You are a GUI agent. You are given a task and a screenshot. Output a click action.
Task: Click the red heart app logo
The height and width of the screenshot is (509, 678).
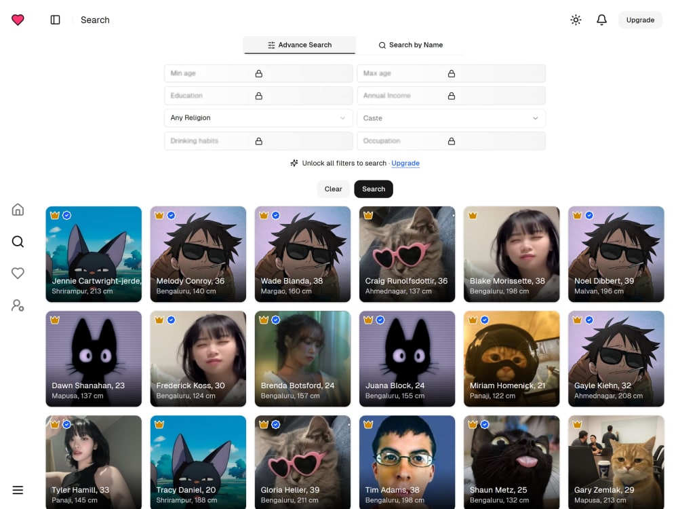pyautogui.click(x=18, y=20)
